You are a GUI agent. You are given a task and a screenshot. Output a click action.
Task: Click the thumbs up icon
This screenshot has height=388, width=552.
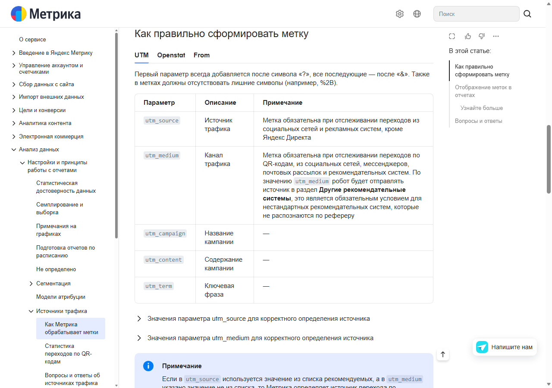click(x=468, y=36)
